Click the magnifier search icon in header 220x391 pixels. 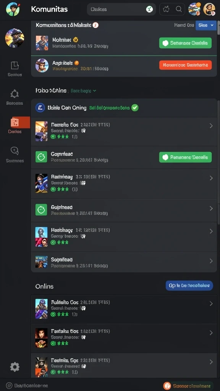click(x=179, y=9)
